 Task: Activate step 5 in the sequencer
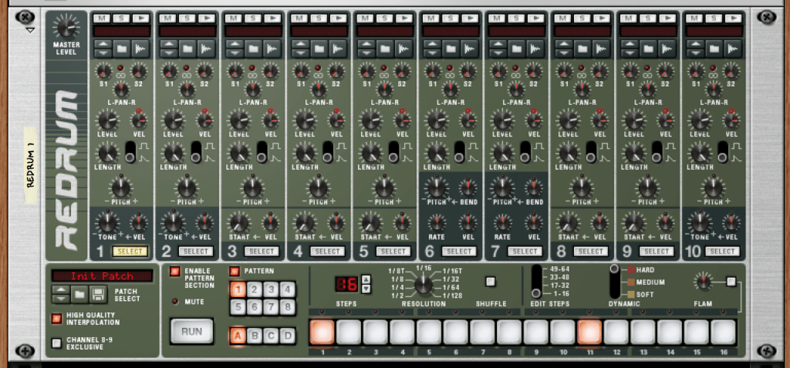(x=429, y=332)
